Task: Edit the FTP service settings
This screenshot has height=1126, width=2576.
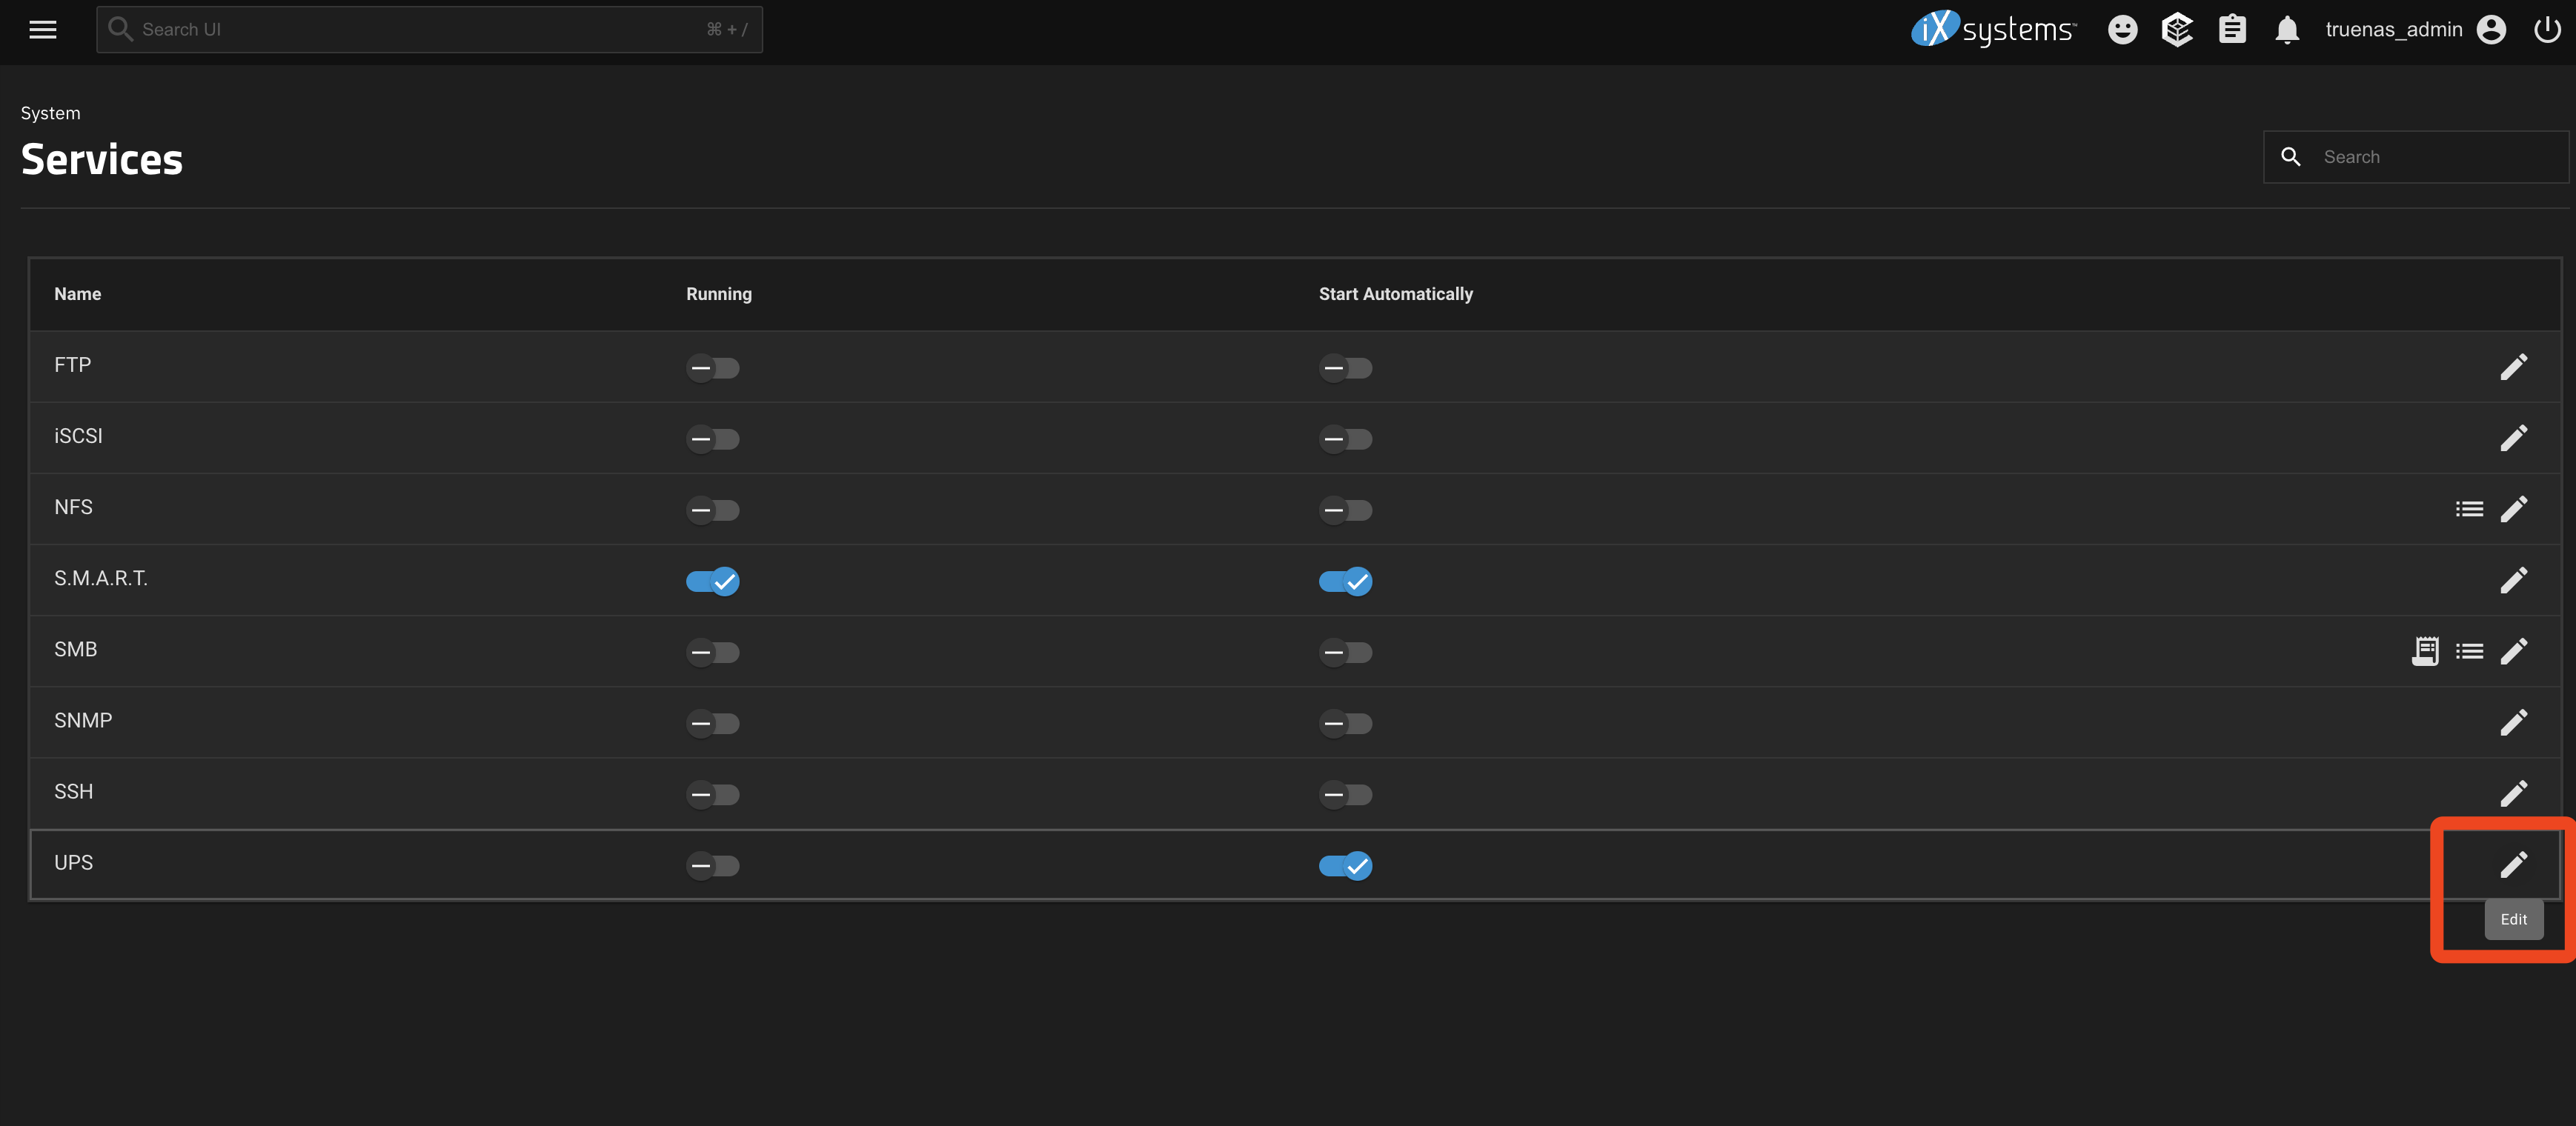Action: 2513,367
